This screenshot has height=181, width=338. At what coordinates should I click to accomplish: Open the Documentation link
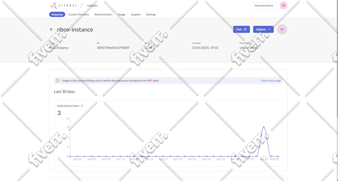pyautogui.click(x=264, y=5)
